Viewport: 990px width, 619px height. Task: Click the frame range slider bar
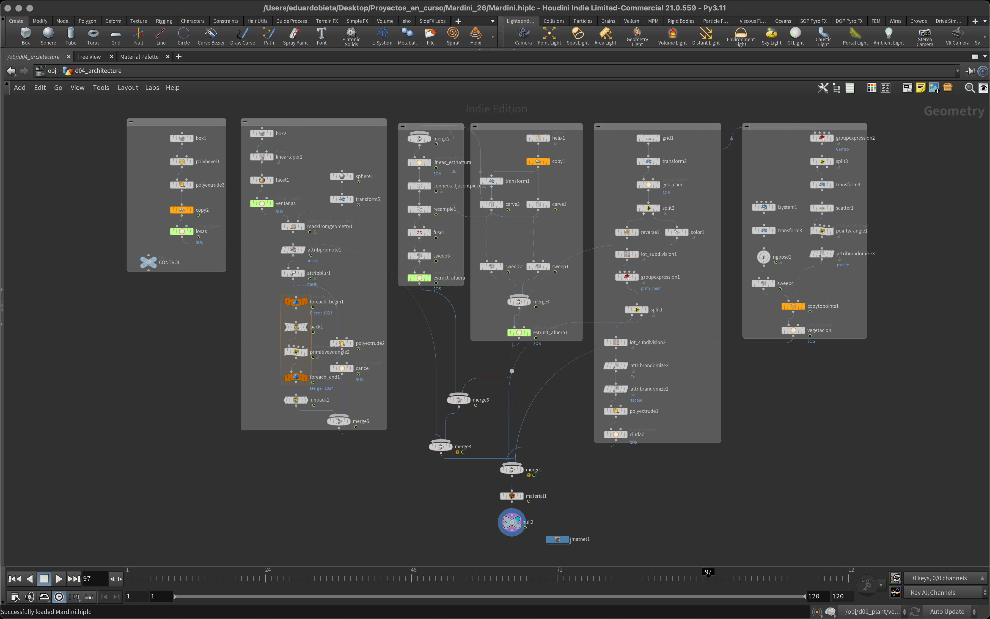pos(490,596)
